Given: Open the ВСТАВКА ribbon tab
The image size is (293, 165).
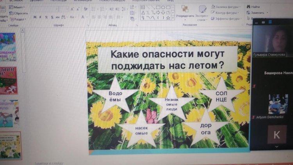Looking at the screenshot, I should (x=16, y=1).
